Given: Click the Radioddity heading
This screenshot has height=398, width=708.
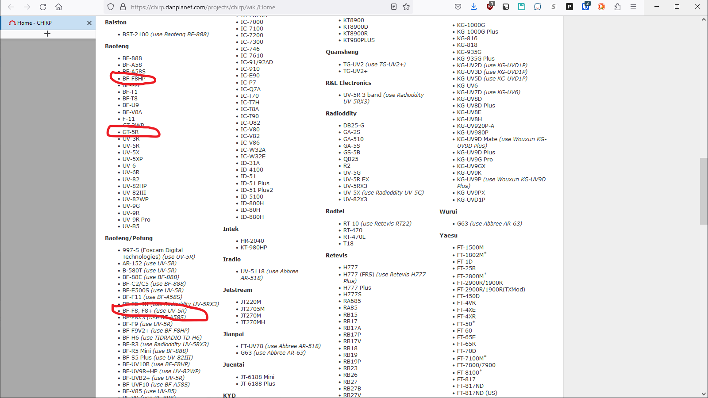Looking at the screenshot, I should [341, 114].
